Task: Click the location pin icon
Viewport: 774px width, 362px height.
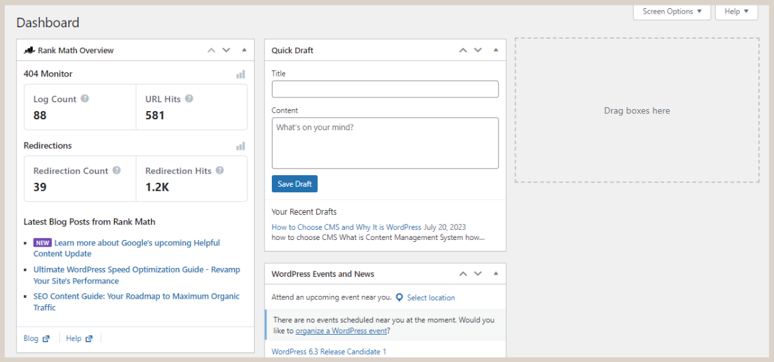Action: tap(400, 297)
